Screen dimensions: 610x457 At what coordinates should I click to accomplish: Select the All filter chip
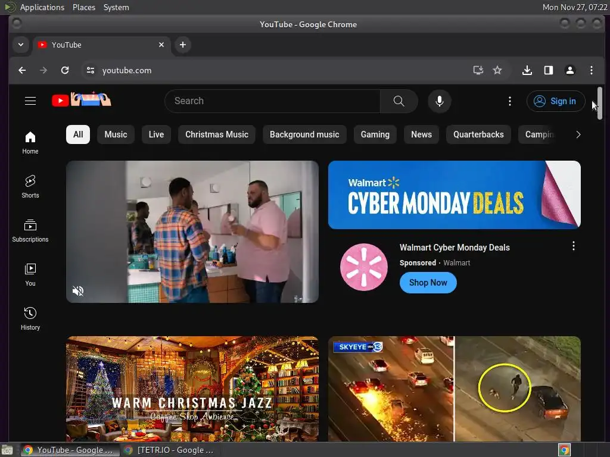tap(78, 134)
